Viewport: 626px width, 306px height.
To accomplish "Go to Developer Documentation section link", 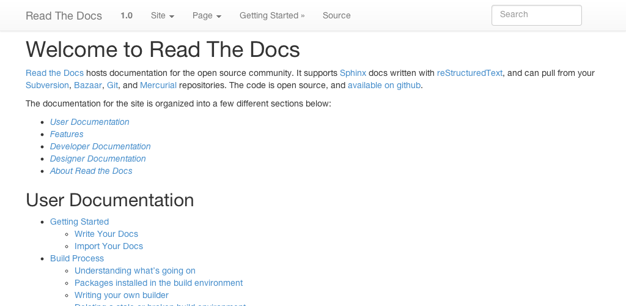I will [x=100, y=146].
